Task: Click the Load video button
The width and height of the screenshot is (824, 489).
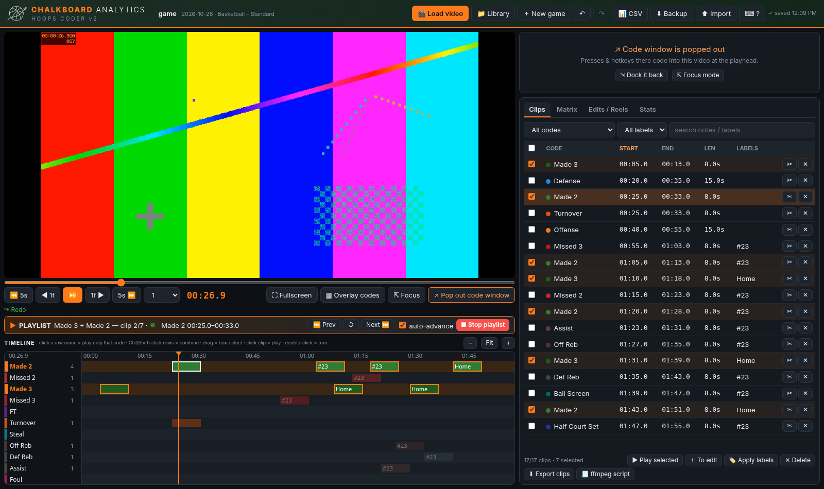Action: [440, 13]
